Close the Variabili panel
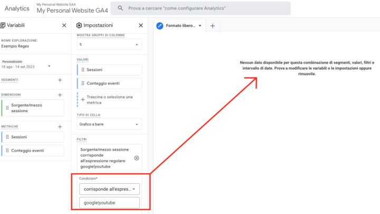The width and height of the screenshot is (380, 214). coord(64,25)
